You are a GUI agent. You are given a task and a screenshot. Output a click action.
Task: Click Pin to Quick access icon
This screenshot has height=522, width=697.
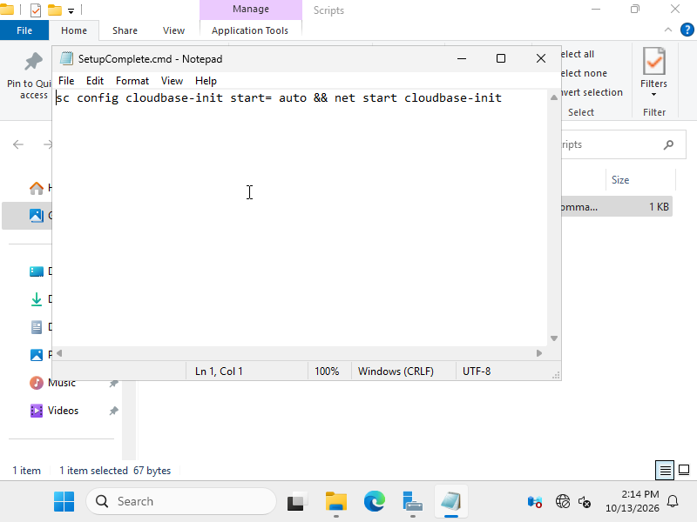click(33, 62)
